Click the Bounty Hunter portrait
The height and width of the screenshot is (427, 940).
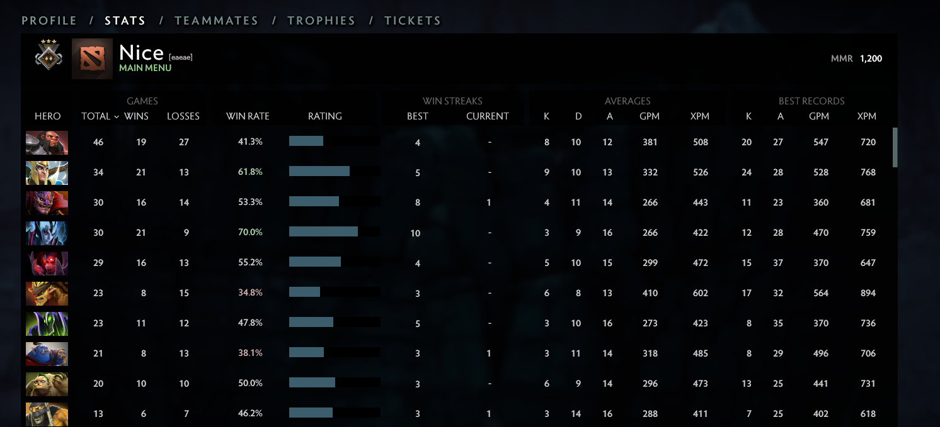point(47,293)
